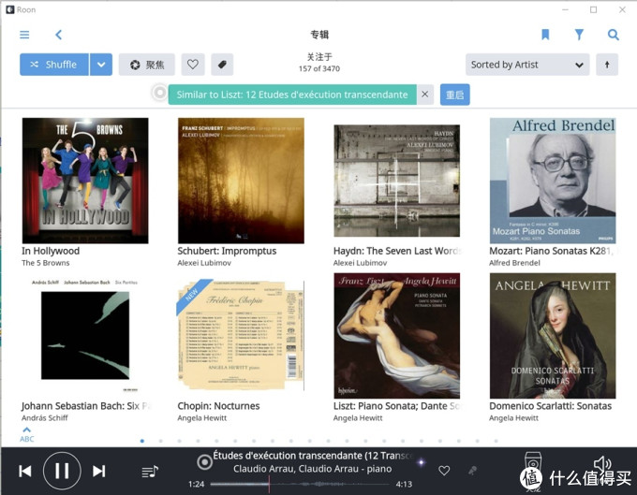Click the 重启 reset button
This screenshot has width=637, height=495.
coord(454,95)
